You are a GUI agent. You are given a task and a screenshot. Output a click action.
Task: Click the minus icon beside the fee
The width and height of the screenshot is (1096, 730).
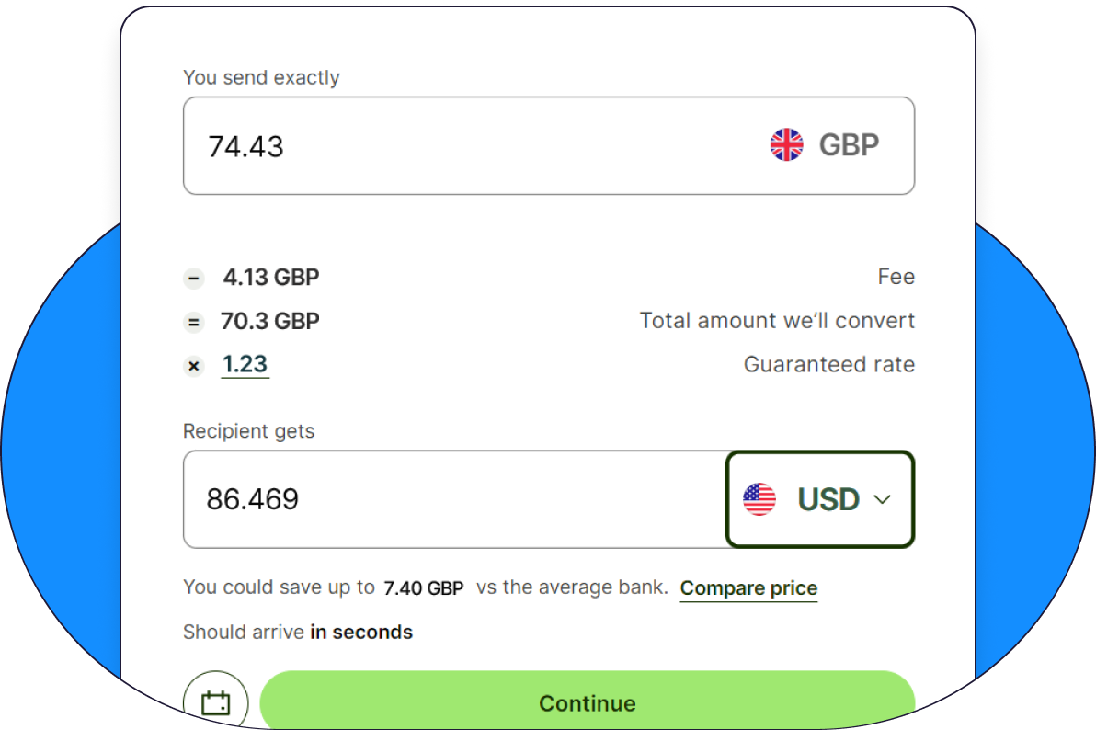pos(194,278)
